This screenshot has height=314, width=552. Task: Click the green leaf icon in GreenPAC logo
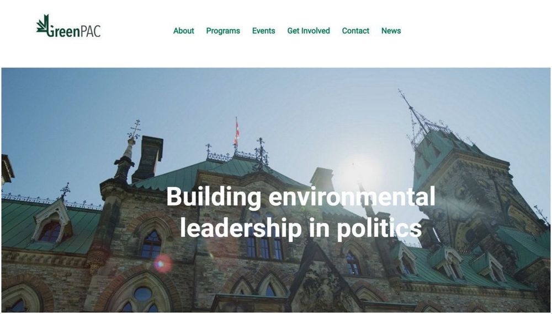(x=43, y=25)
